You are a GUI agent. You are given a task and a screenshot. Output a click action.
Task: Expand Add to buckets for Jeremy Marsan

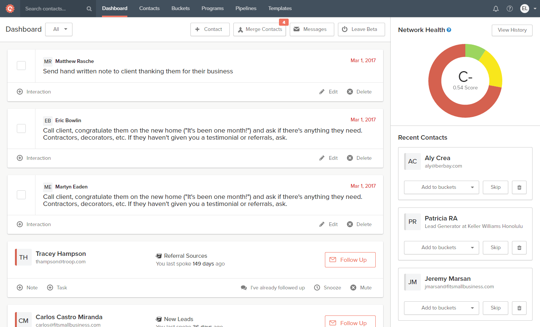click(441, 308)
